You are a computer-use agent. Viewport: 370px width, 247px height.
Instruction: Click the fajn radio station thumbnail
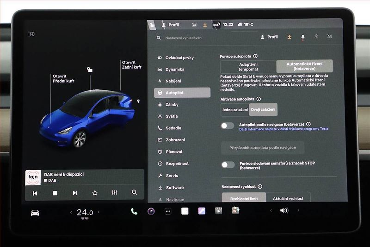[33, 177]
